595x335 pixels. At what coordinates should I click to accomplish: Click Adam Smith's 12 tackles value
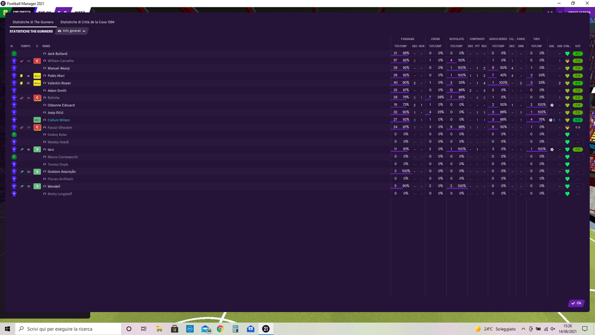[x=451, y=90]
